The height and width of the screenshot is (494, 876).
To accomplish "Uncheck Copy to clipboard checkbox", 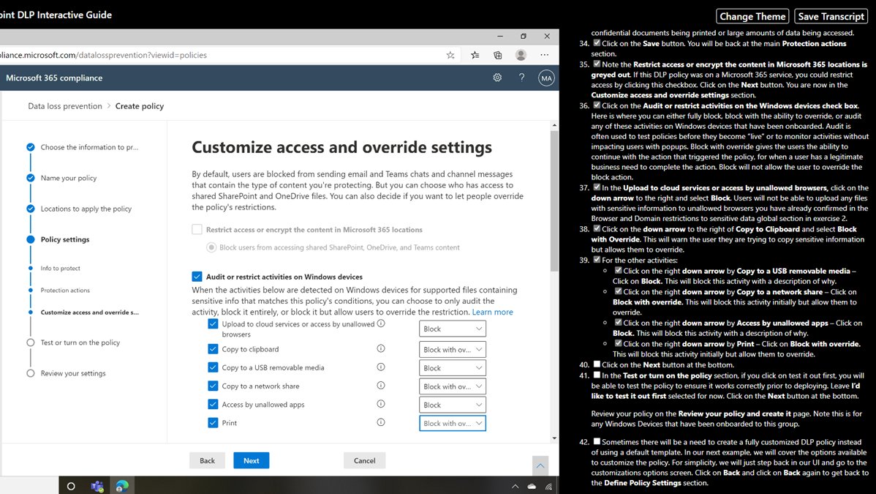I will (x=213, y=349).
